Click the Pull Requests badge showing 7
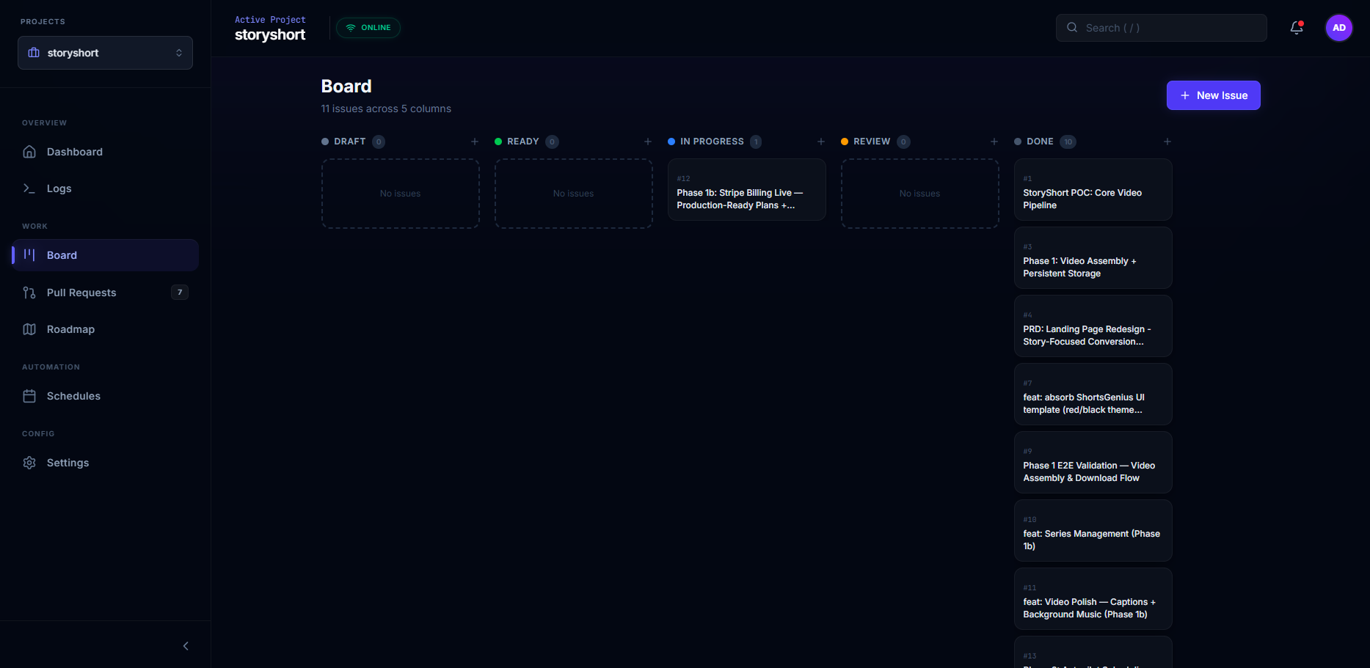Screen dimensions: 1370x668 pos(180,292)
